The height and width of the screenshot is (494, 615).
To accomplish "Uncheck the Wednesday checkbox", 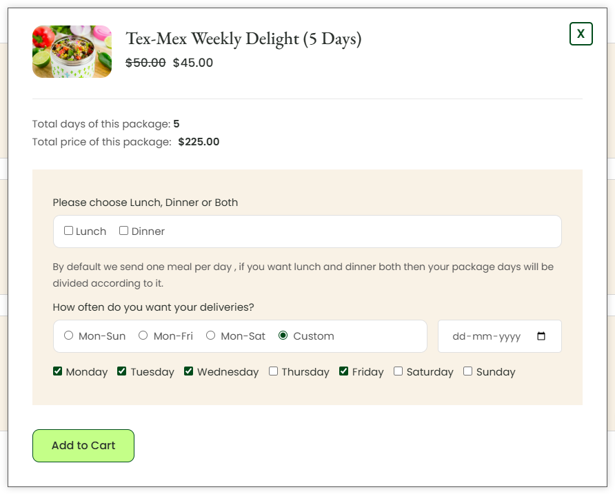I will tap(188, 371).
